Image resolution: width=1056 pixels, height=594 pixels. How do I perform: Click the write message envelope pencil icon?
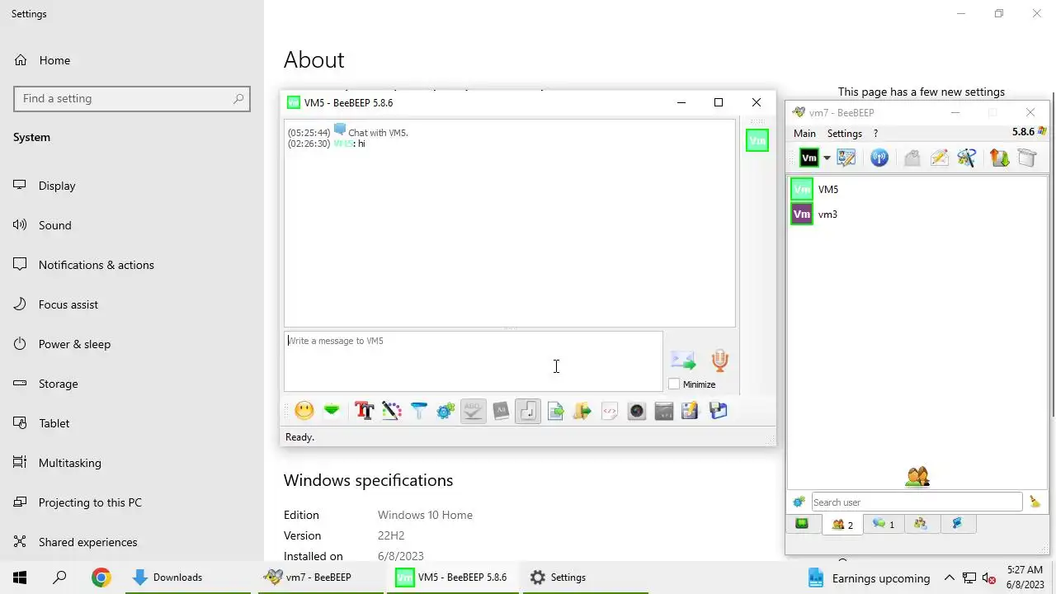[x=939, y=158]
